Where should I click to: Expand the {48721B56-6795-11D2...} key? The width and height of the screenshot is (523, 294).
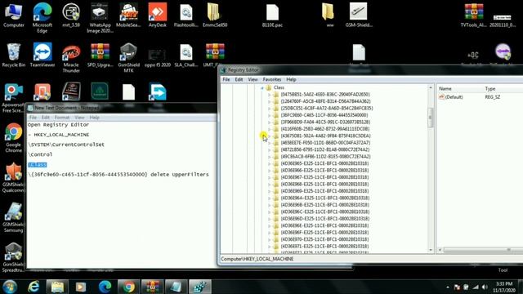tap(269, 149)
